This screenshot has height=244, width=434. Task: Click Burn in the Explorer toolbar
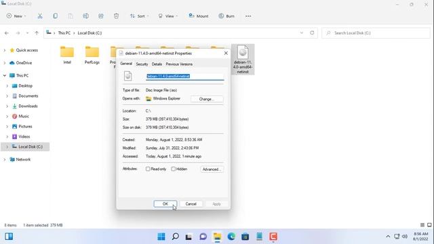(226, 16)
